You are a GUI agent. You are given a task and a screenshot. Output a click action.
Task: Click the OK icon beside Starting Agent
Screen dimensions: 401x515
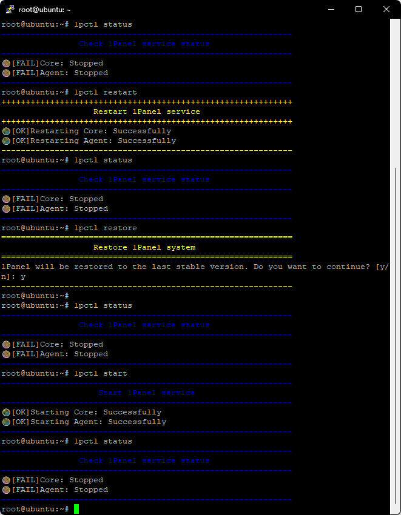click(x=6, y=422)
